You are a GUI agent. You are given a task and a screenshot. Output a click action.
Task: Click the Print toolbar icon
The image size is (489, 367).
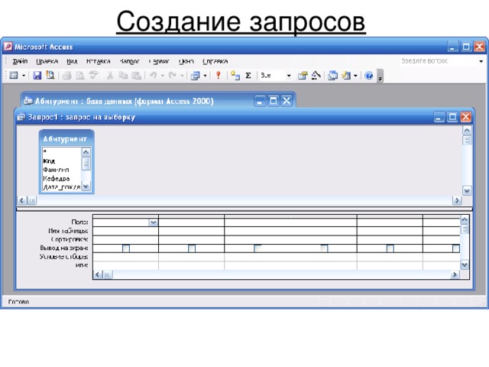(x=66, y=75)
